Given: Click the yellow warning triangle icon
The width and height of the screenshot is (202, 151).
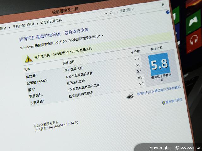Looking at the screenshot, I should pos(28,59).
